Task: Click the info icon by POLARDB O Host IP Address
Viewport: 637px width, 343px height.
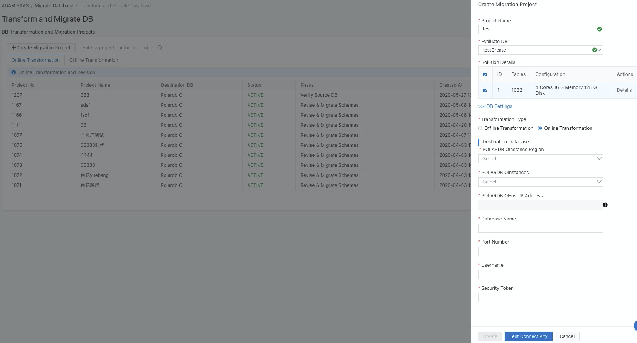Action: (605, 205)
